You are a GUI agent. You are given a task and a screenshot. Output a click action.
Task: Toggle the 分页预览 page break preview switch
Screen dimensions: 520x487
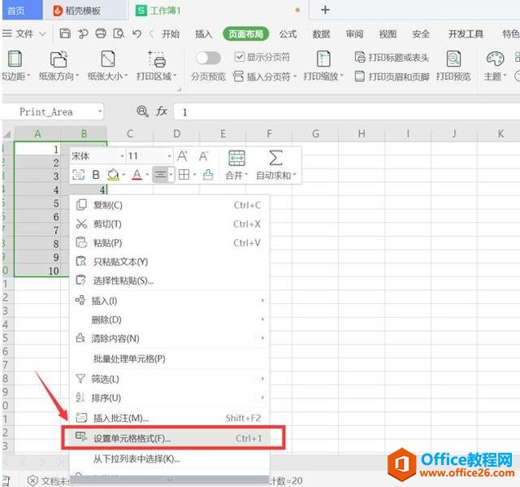coord(208,58)
